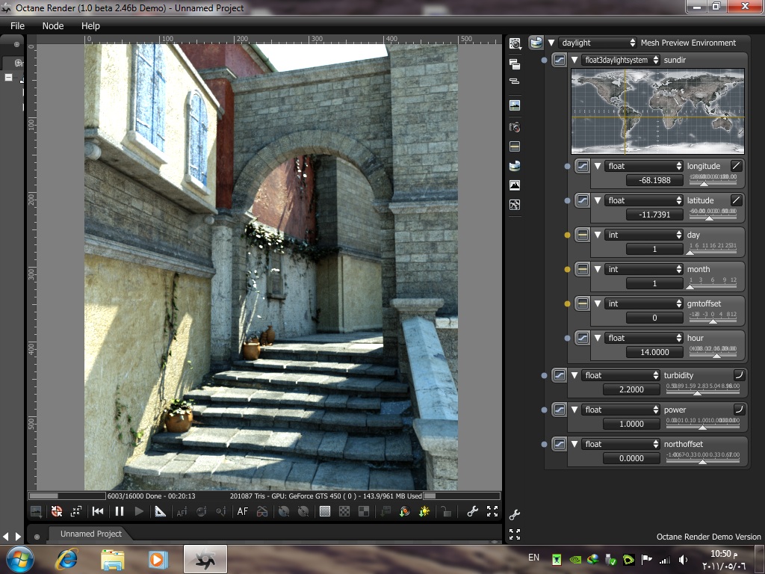Toggle the power slider curve mode button
765x574 pixels.
click(739, 409)
